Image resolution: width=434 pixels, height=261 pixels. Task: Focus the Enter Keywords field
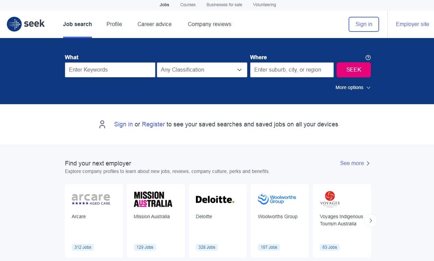click(x=110, y=70)
